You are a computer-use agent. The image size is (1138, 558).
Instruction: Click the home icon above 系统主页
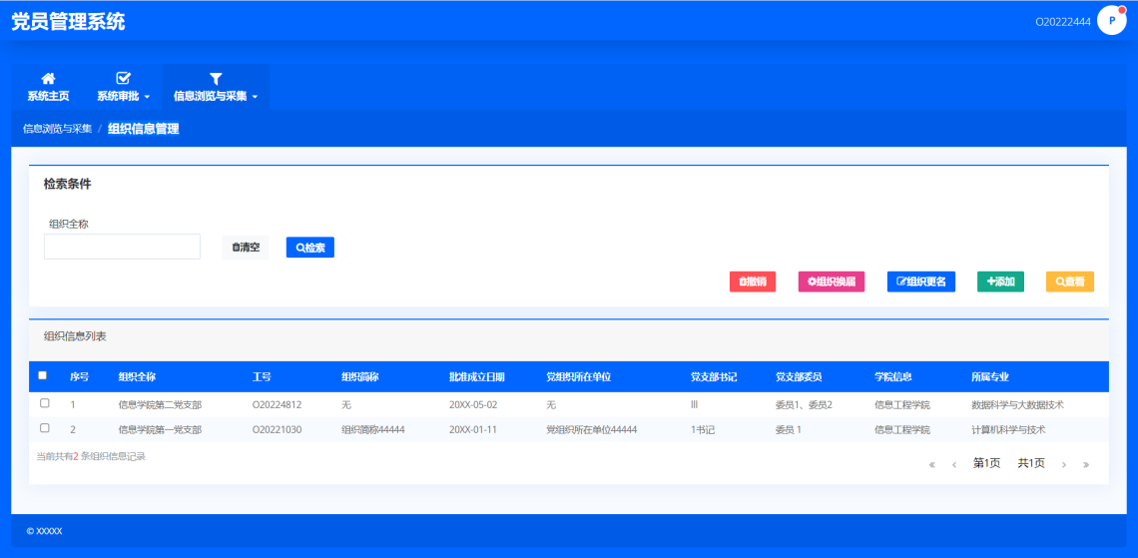coord(49,79)
